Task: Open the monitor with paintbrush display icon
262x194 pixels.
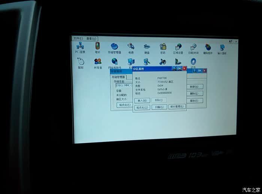Action: (x=147, y=62)
